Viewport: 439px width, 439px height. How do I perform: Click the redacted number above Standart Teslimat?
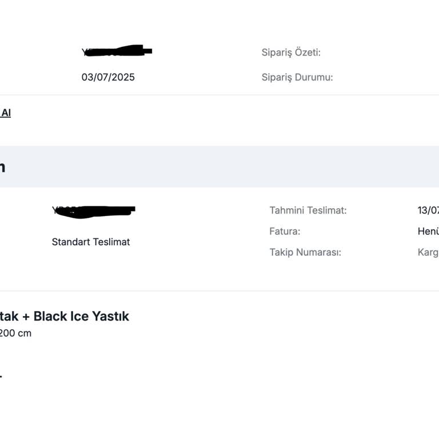[x=94, y=210]
